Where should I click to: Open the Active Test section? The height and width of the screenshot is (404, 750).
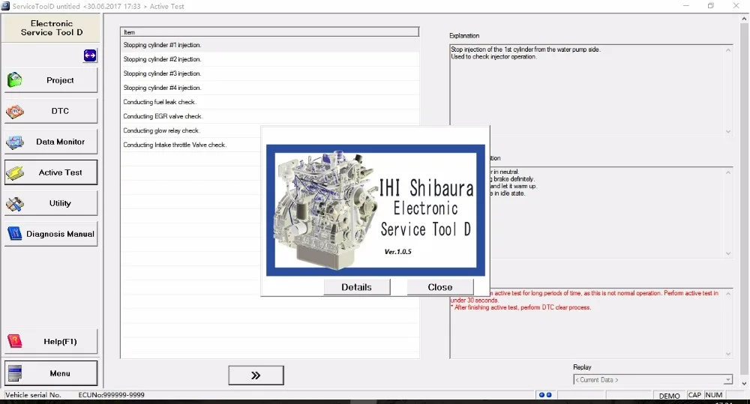coord(51,172)
